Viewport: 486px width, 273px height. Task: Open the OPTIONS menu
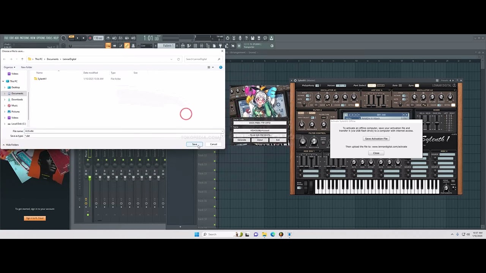(x=41, y=38)
